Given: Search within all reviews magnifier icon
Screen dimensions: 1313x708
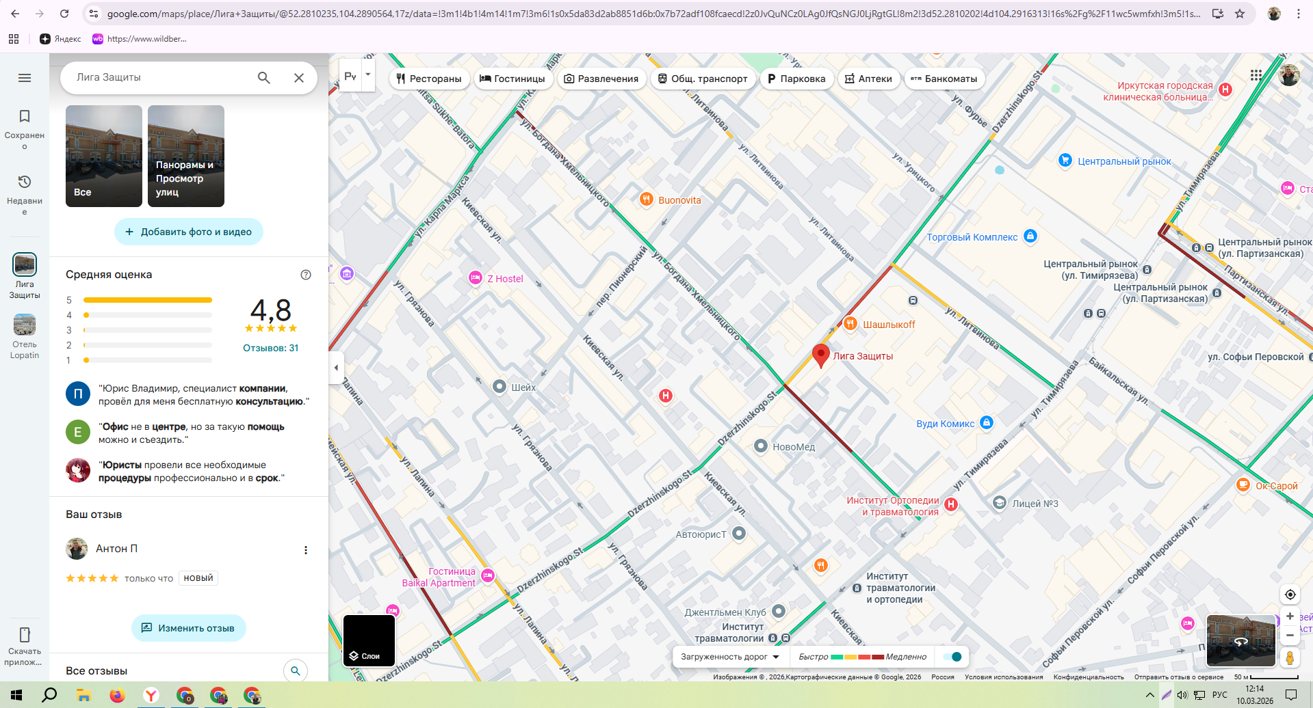Looking at the screenshot, I should coord(296,670).
